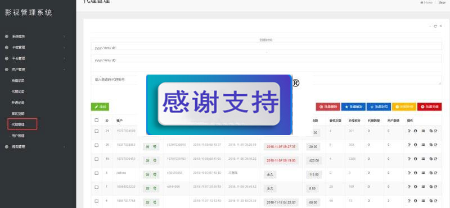This screenshot has height=208, width=450.
Task: Click the 输入邀请码/代理账号 search box
Action: 266,80
